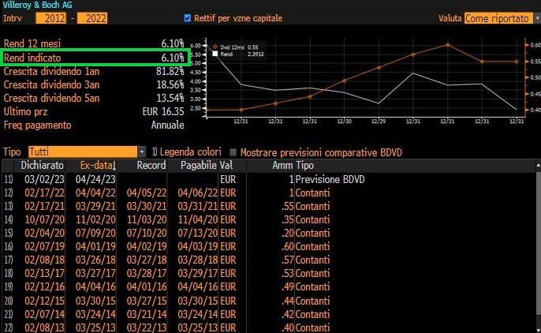Click amount .60 in 2019 row
The height and width of the screenshot is (333, 541).
287,247
